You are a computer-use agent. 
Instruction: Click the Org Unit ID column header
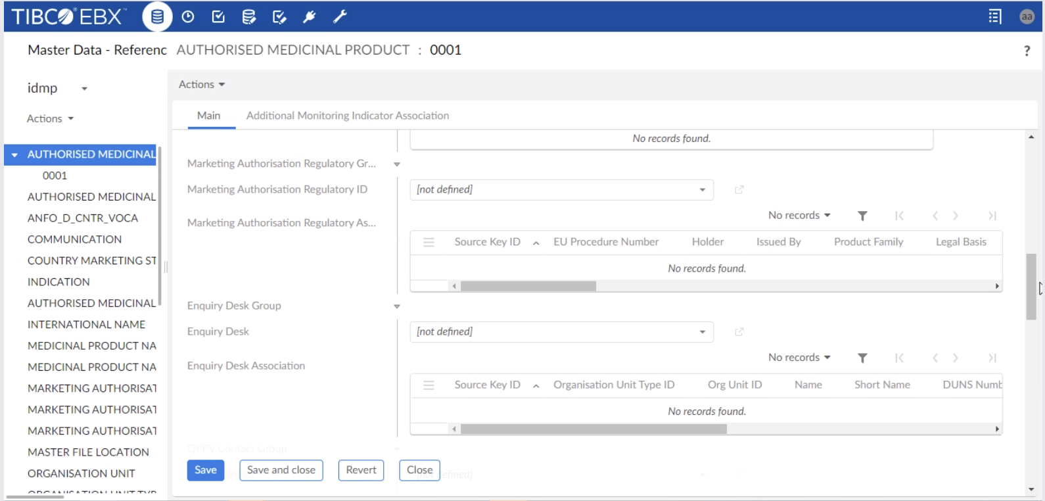(735, 385)
